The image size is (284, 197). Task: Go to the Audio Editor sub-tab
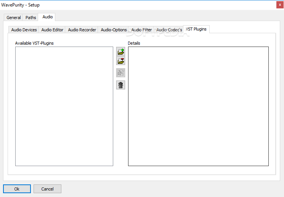pyautogui.click(x=52, y=30)
